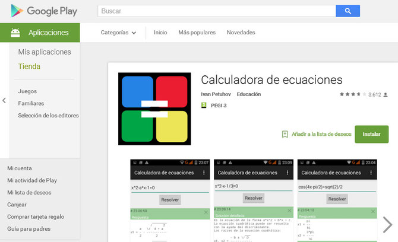The width and height of the screenshot is (398, 242).
Task: Open Mi lista de deseos
Action: pos(29,193)
